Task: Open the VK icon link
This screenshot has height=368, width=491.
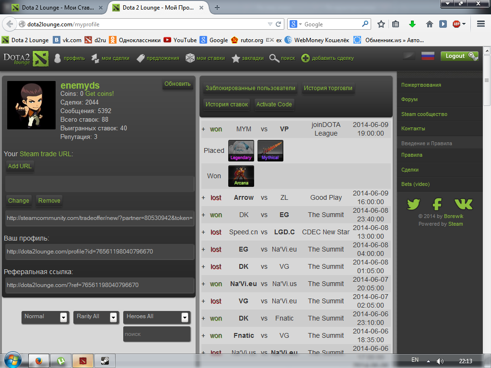Action: pos(463,204)
